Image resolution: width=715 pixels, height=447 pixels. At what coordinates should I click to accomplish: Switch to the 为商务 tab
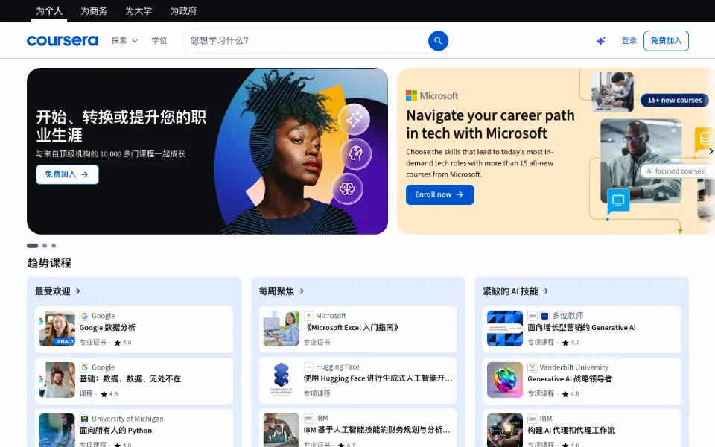tap(94, 11)
